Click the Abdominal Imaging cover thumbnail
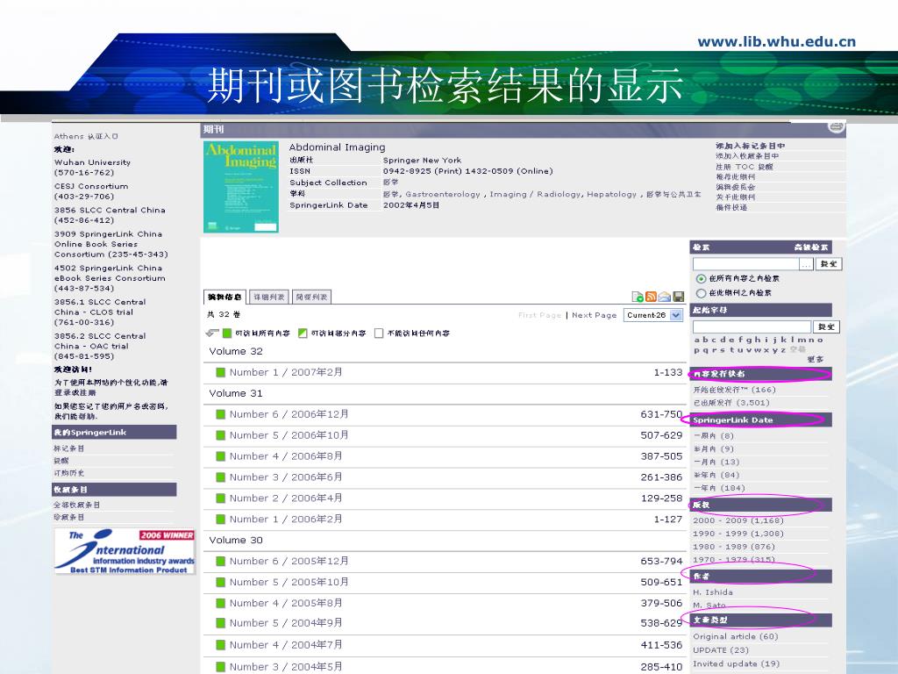The height and width of the screenshot is (674, 898). tap(241, 186)
